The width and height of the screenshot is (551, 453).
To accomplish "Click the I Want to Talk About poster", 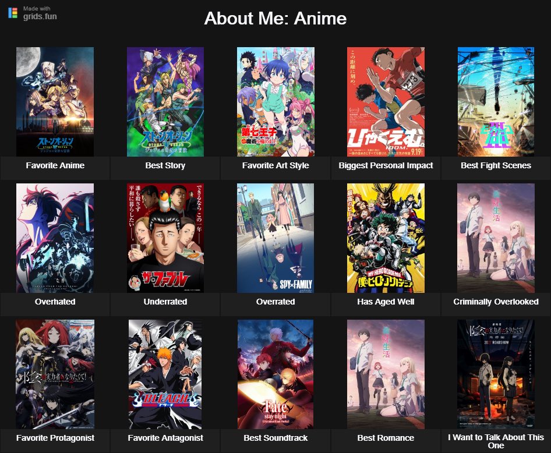I will (496, 374).
